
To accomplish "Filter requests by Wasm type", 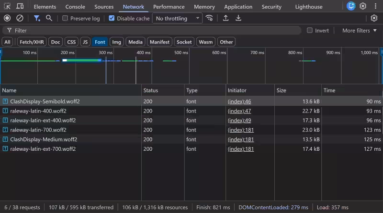I will coord(206,42).
